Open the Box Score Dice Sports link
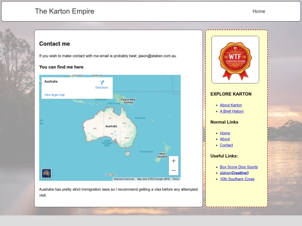302x226 pixels. point(239,167)
